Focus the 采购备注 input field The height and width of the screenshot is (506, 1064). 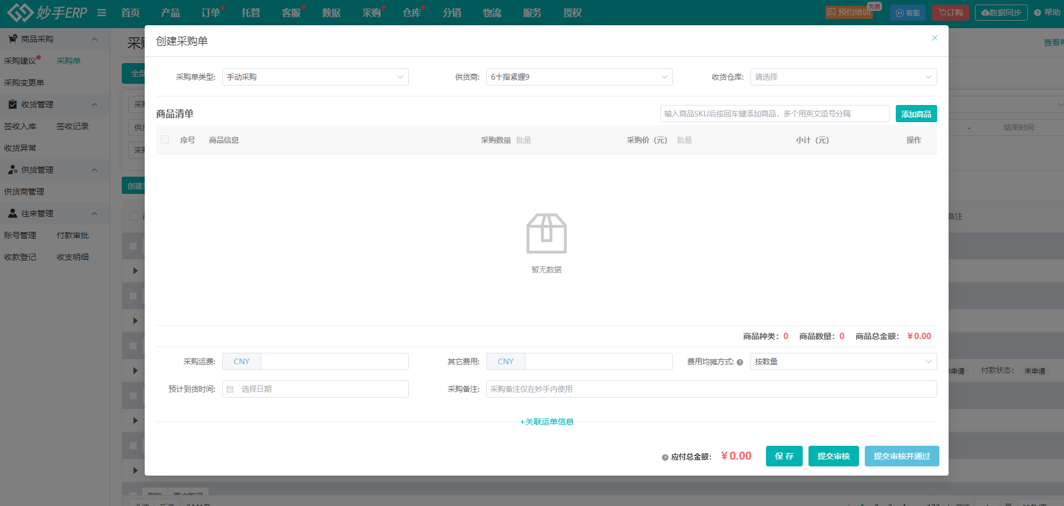coord(711,389)
